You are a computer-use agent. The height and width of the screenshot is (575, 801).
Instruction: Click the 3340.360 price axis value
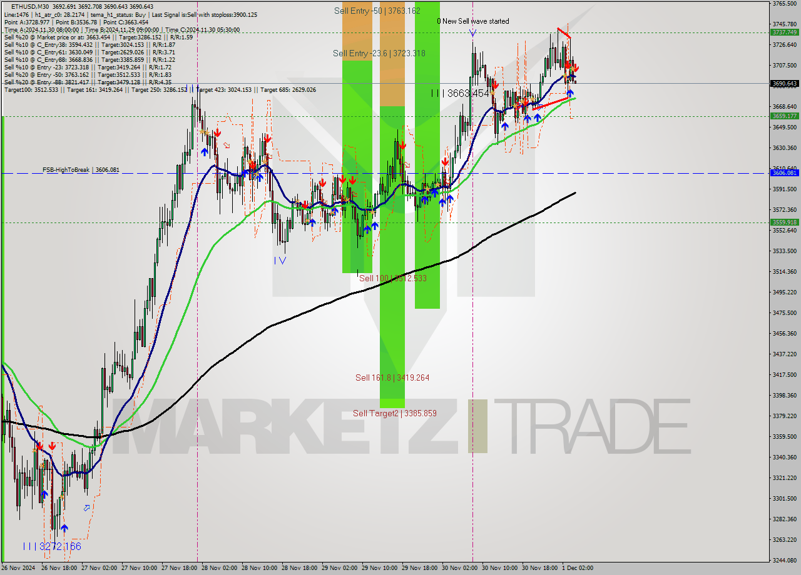tap(785, 457)
